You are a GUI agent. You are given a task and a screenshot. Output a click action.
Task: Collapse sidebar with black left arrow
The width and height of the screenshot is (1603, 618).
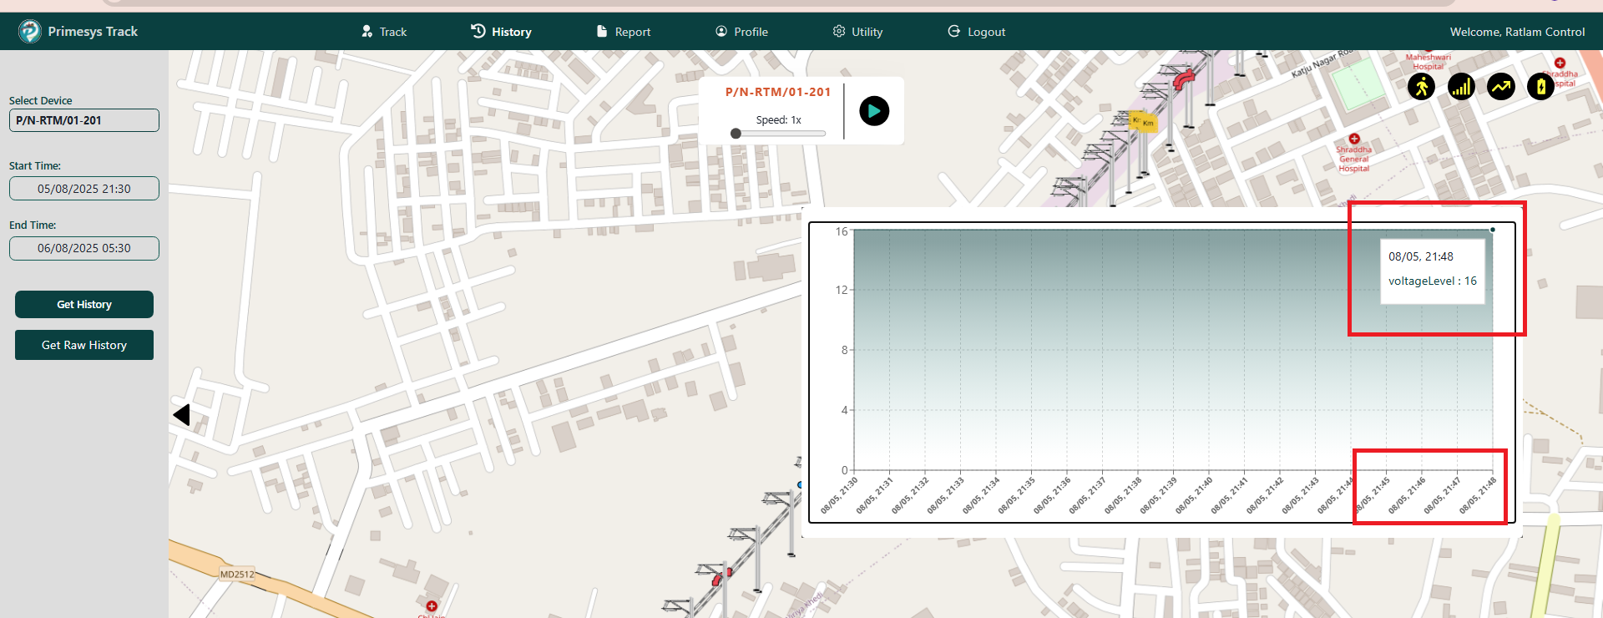181,415
